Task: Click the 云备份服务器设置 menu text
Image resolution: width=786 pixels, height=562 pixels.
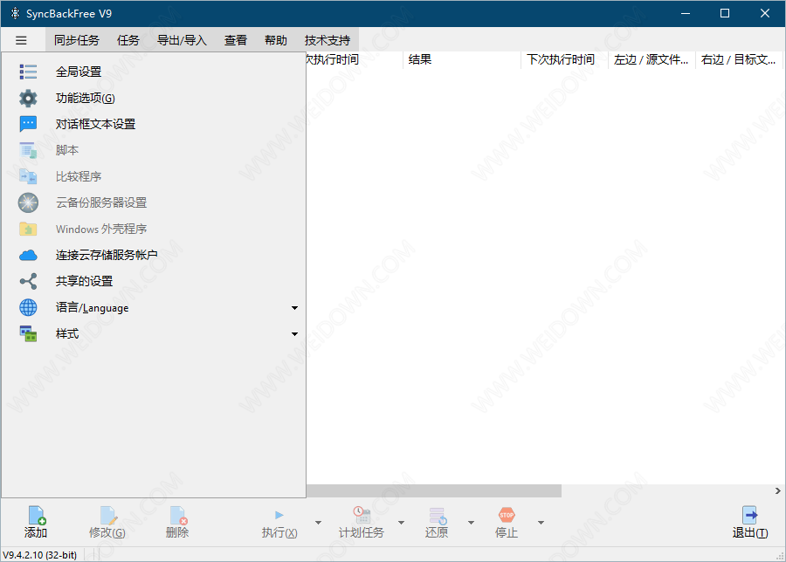Action: point(101,202)
